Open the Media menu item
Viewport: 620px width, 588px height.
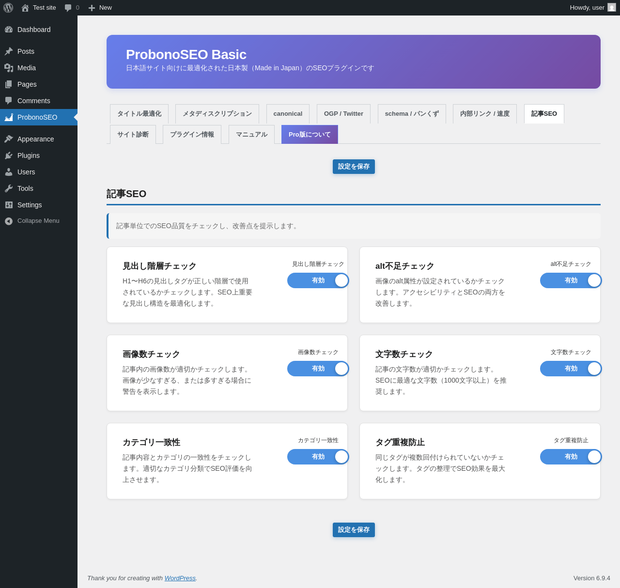pyautogui.click(x=39, y=68)
